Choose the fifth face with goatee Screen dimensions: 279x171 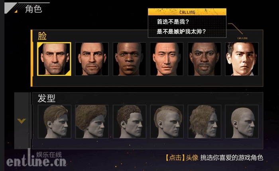204,59
